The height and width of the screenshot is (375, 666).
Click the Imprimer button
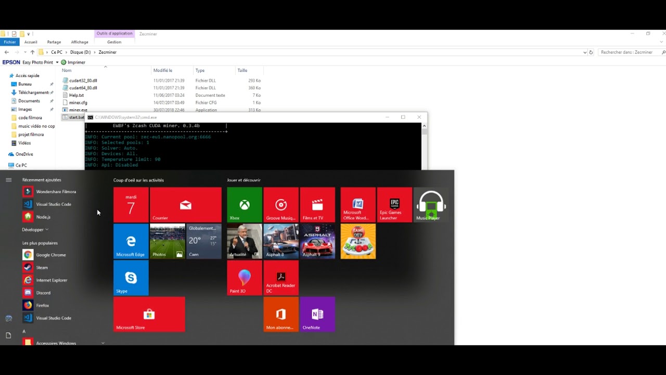(73, 63)
